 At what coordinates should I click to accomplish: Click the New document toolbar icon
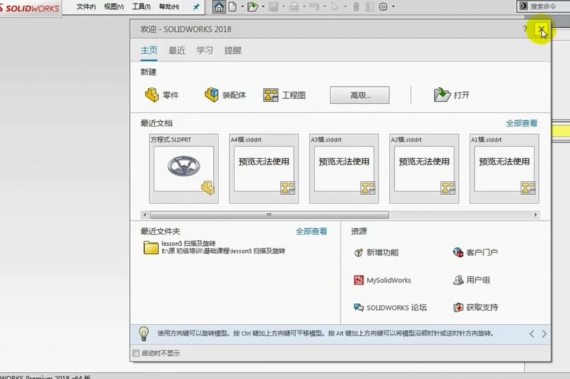233,7
